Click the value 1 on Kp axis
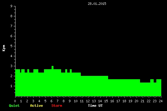Screen dimensions: 167x111 pos(12,86)
